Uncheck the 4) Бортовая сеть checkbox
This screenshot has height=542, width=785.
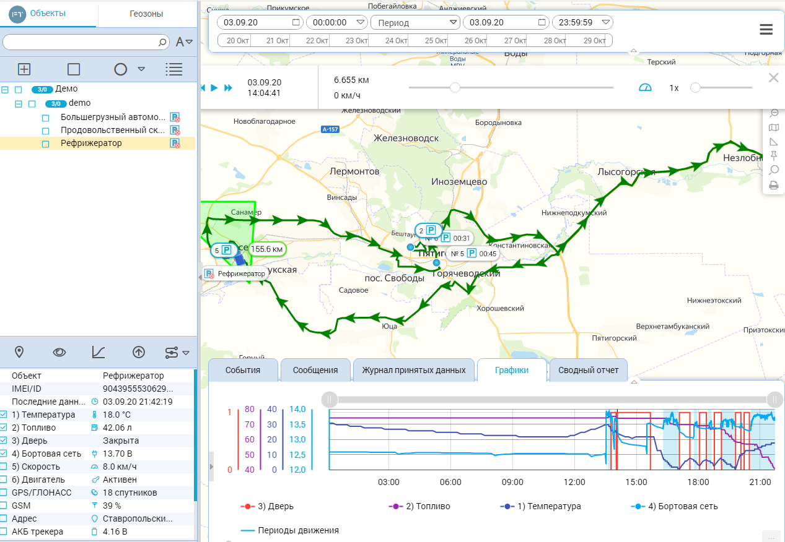(4, 454)
